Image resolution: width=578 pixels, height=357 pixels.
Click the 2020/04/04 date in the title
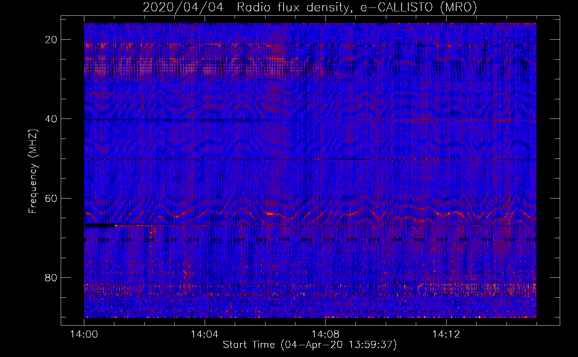click(x=183, y=7)
